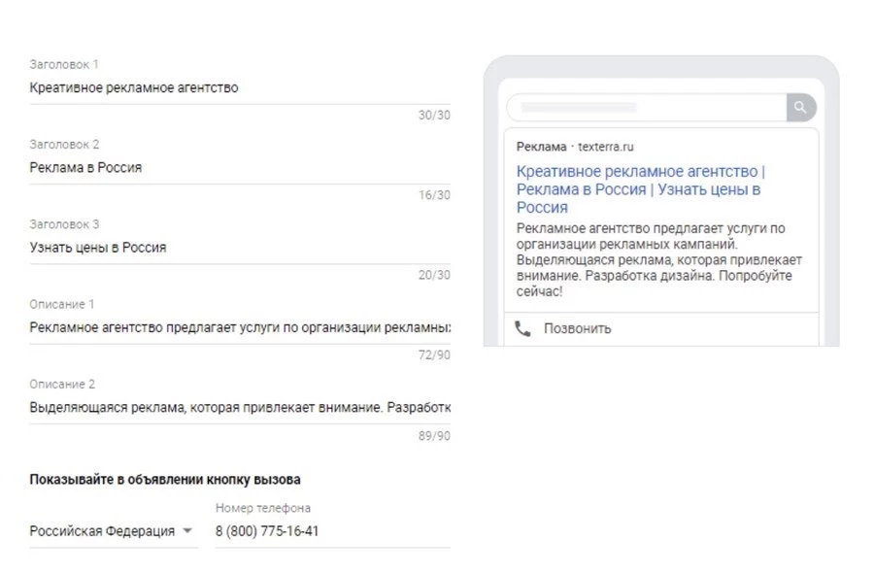Click the magnifier search icon in preview
This screenshot has width=874, height=574.
point(800,108)
